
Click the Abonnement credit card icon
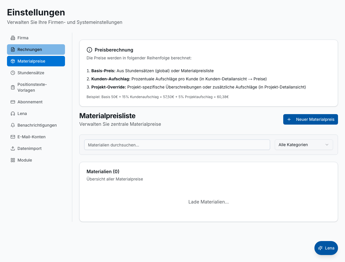(x=13, y=102)
